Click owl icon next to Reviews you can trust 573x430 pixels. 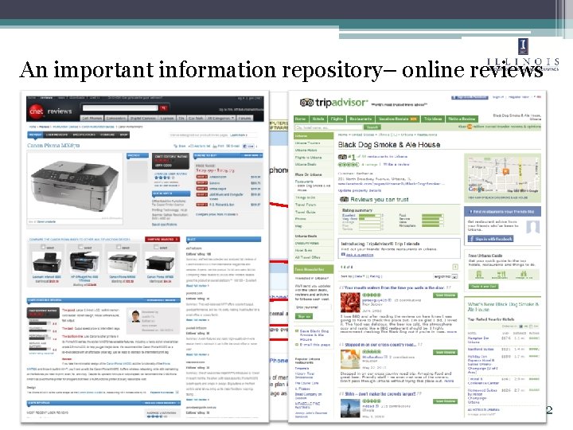(x=345, y=199)
